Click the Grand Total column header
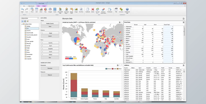The image size is (206, 104). (x=167, y=25)
